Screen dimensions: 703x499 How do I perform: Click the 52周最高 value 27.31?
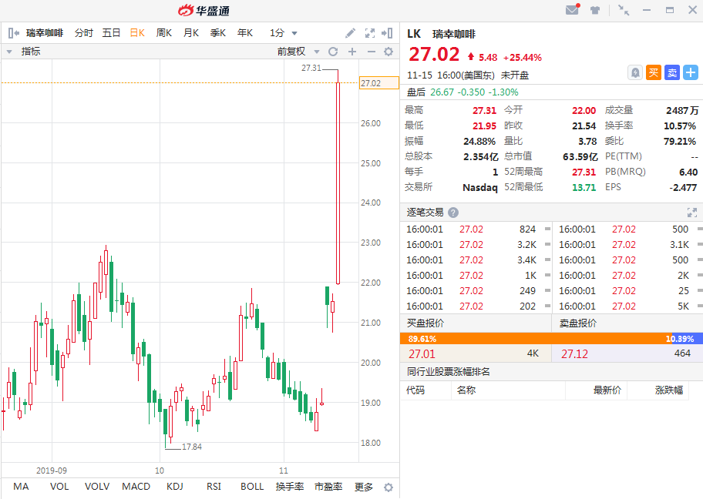[584, 172]
